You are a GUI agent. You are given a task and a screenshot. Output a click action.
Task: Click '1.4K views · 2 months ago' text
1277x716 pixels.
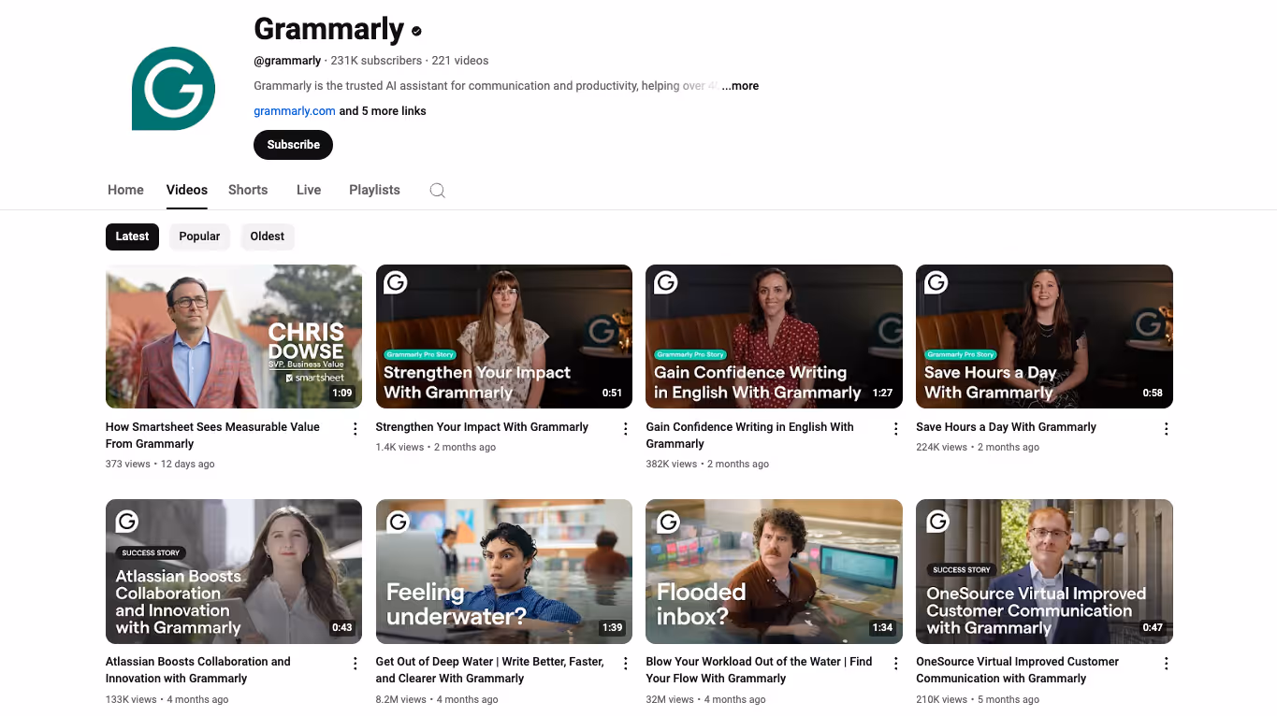point(436,448)
